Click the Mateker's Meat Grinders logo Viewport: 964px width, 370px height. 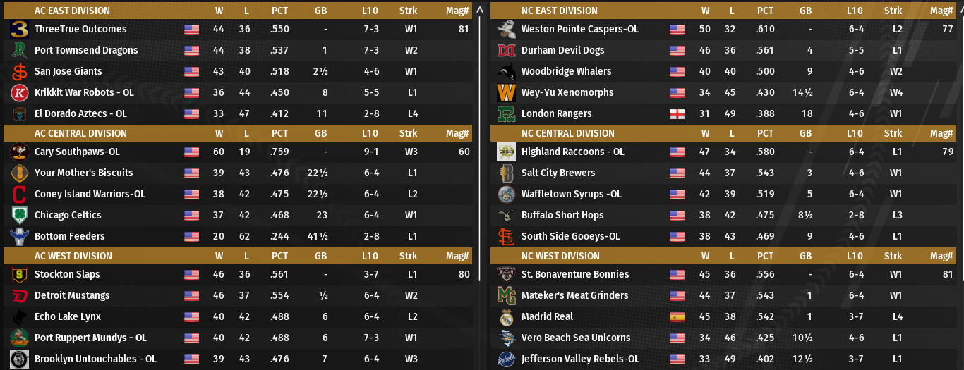(506, 296)
